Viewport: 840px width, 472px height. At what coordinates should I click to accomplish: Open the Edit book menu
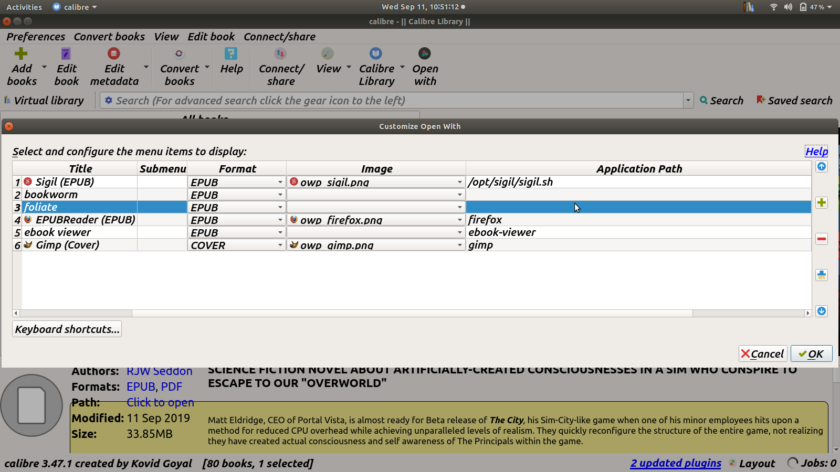(211, 37)
